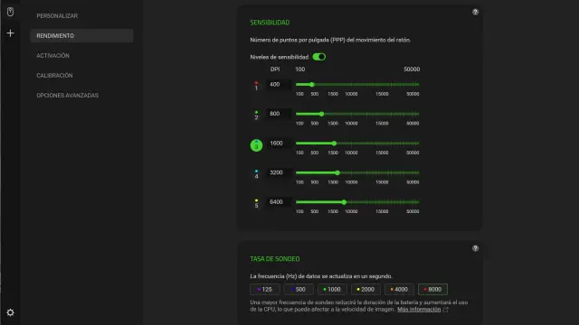Add a new device with plus icon
Viewport: 579px width, 325px height.
10,33
